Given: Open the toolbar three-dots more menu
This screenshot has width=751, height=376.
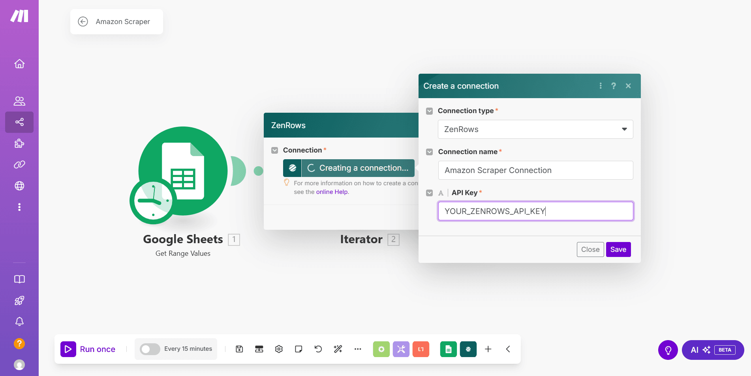Looking at the screenshot, I should [358, 349].
